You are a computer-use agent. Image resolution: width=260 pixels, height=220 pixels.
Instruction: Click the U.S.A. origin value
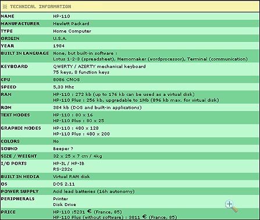60,38
